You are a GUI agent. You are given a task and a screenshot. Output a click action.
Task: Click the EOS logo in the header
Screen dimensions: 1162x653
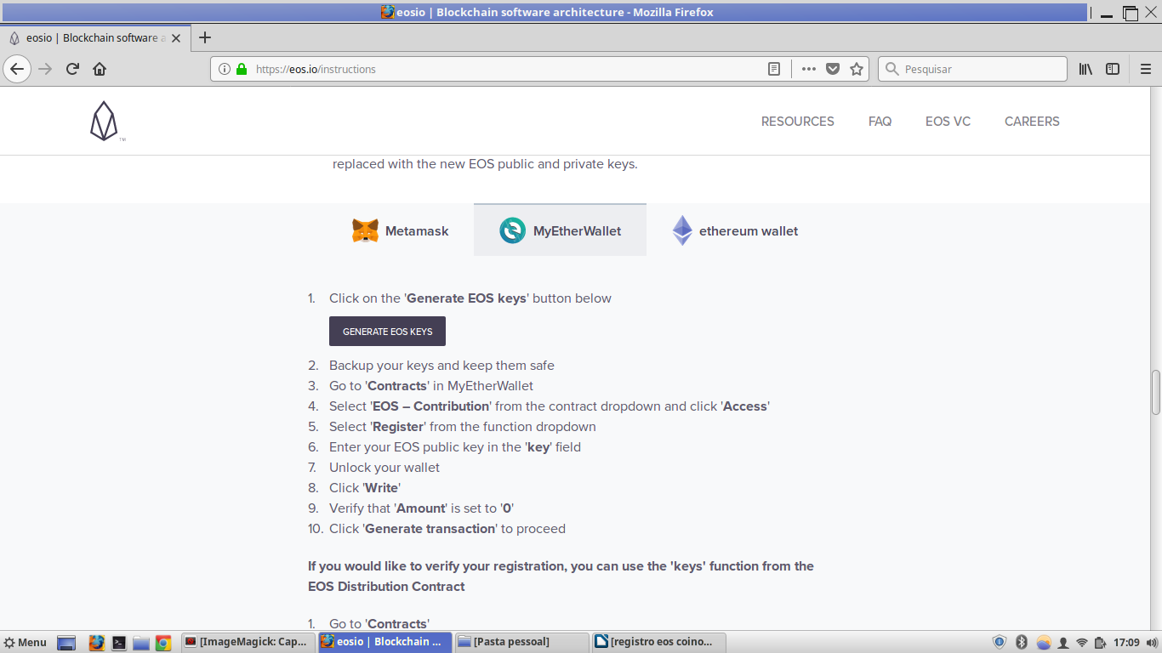pyautogui.click(x=104, y=121)
